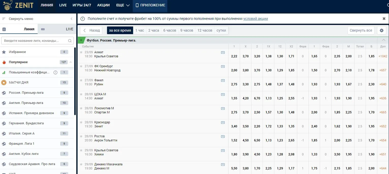Viewport: 389px width, 174px height.
Task: Toggle green favorite star for Премьер-лига league
Action: click(81, 40)
